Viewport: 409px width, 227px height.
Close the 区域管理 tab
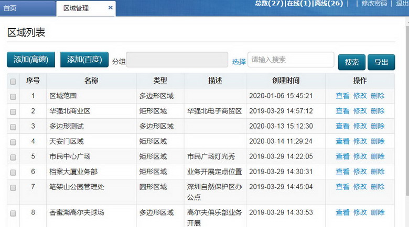click(x=110, y=8)
